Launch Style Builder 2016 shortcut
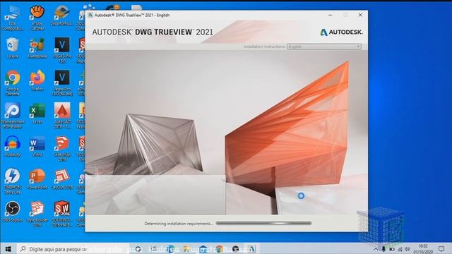This screenshot has width=452, height=254. [x=37, y=214]
